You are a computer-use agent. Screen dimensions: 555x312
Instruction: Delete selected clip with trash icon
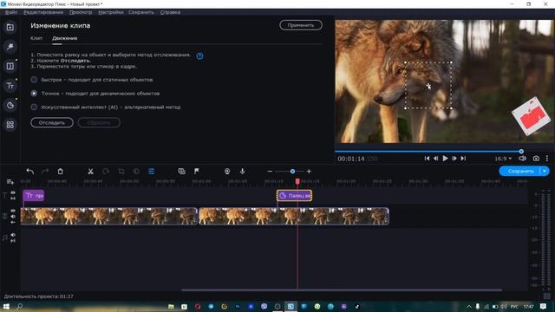[x=60, y=172]
